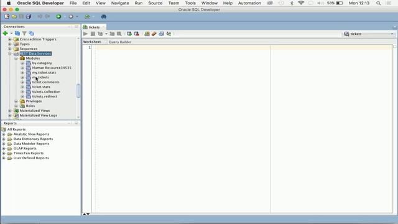
Task: Open the File menu
Action: click(x=73, y=3)
